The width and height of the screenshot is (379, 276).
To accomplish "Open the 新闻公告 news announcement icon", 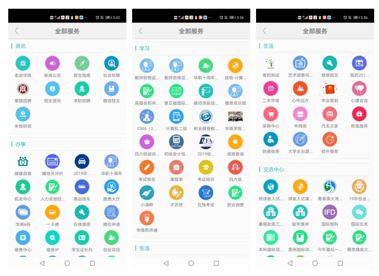I will point(52,63).
